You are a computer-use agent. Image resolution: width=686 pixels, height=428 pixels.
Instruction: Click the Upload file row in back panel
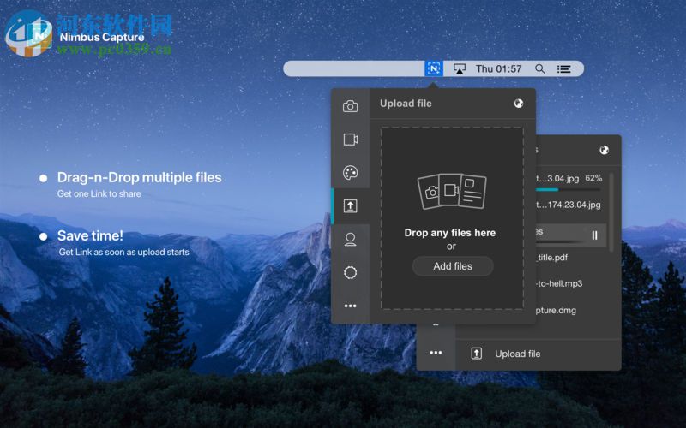(x=539, y=354)
